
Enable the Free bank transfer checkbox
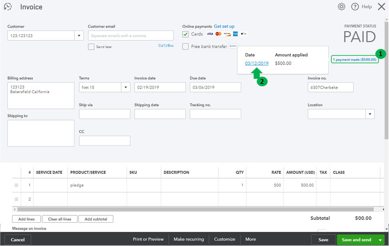(186, 46)
